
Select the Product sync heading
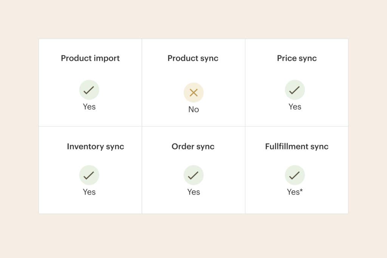pos(193,58)
